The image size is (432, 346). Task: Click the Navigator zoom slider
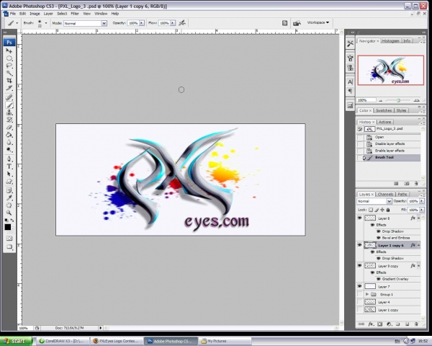pyautogui.click(x=398, y=100)
